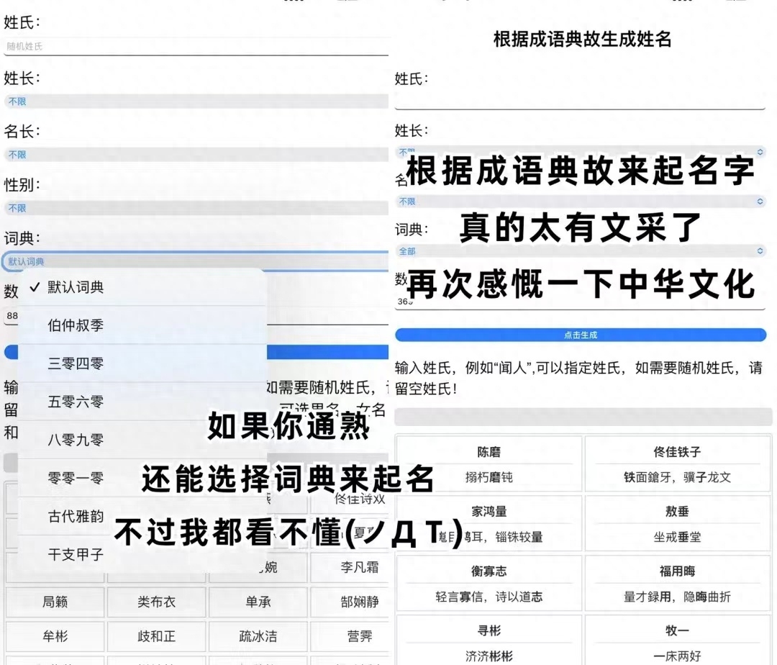The image size is (777, 665).
Task: Select the generated name 陈磨
Action: click(x=489, y=452)
